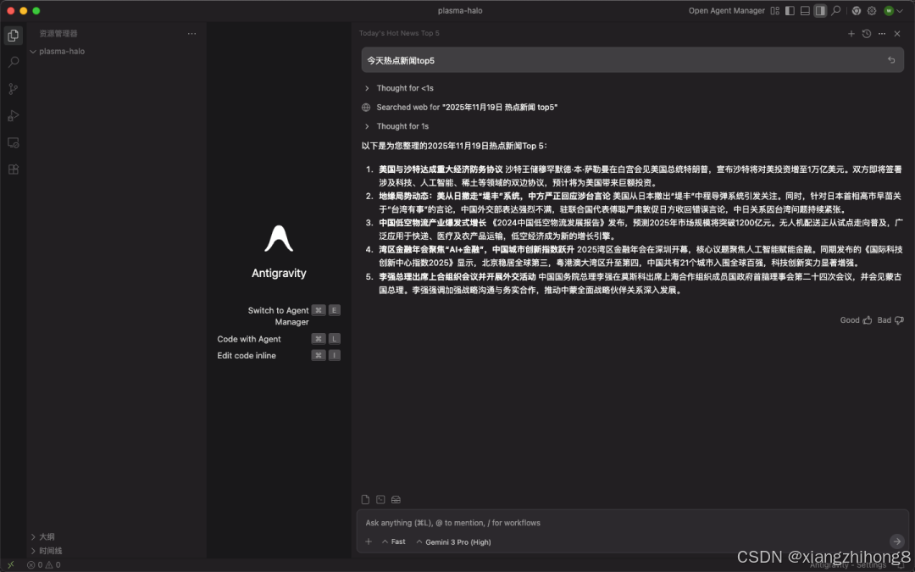Click the 今天热点新闻top5 prompt message
The width and height of the screenshot is (915, 572).
pyautogui.click(x=633, y=60)
